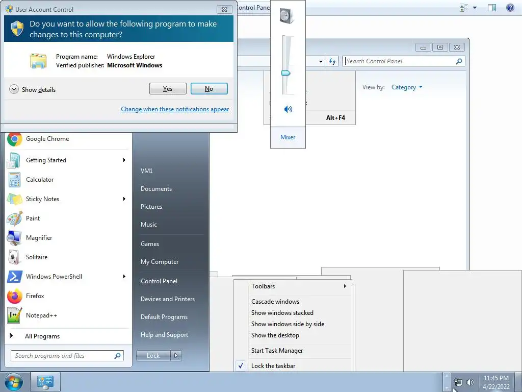Click the clock showing 11:45 PM
Viewport: 522px width, 392px height.
click(496, 382)
